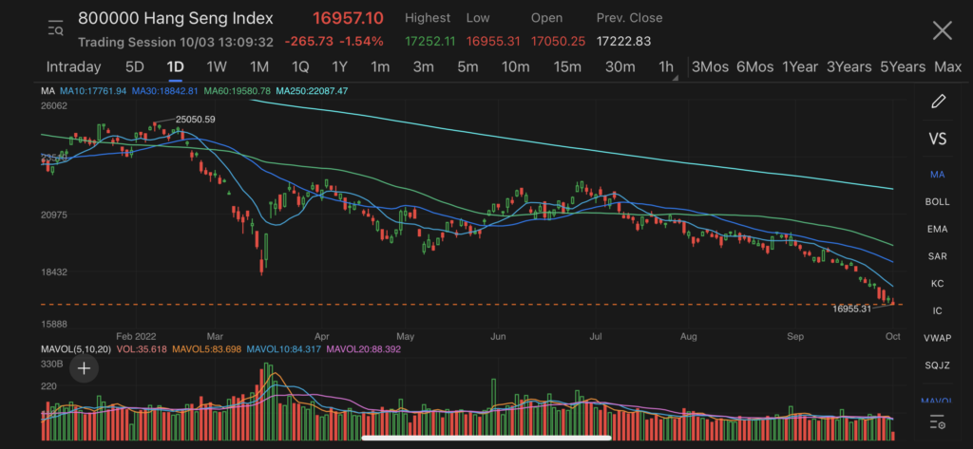Tap the MA60:19580.78 legend value

point(237,91)
